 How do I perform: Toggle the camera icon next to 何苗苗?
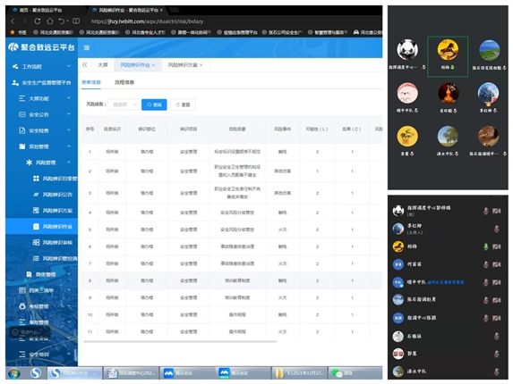(x=497, y=264)
